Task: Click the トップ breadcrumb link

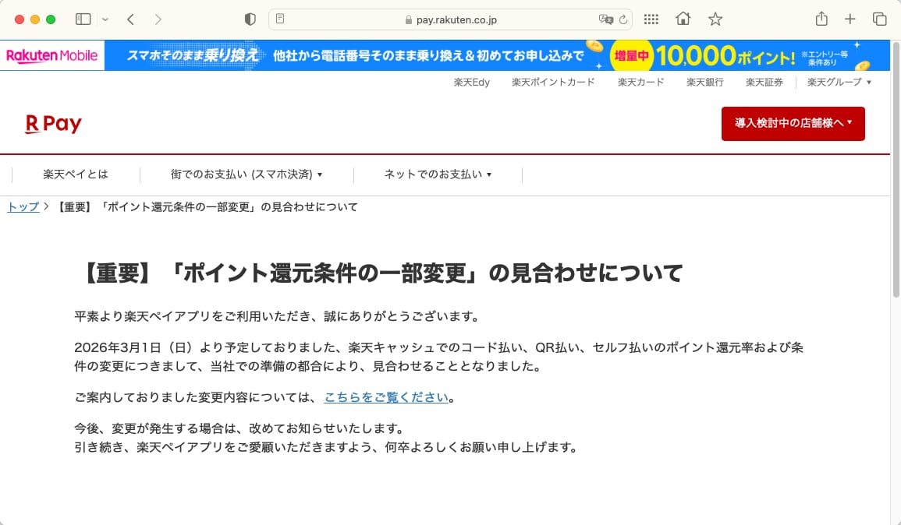Action: point(23,207)
